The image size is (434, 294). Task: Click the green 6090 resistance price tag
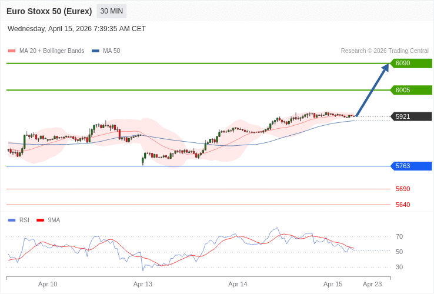pos(411,63)
